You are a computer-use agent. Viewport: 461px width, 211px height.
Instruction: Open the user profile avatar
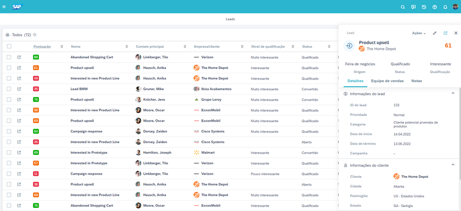(455, 7)
